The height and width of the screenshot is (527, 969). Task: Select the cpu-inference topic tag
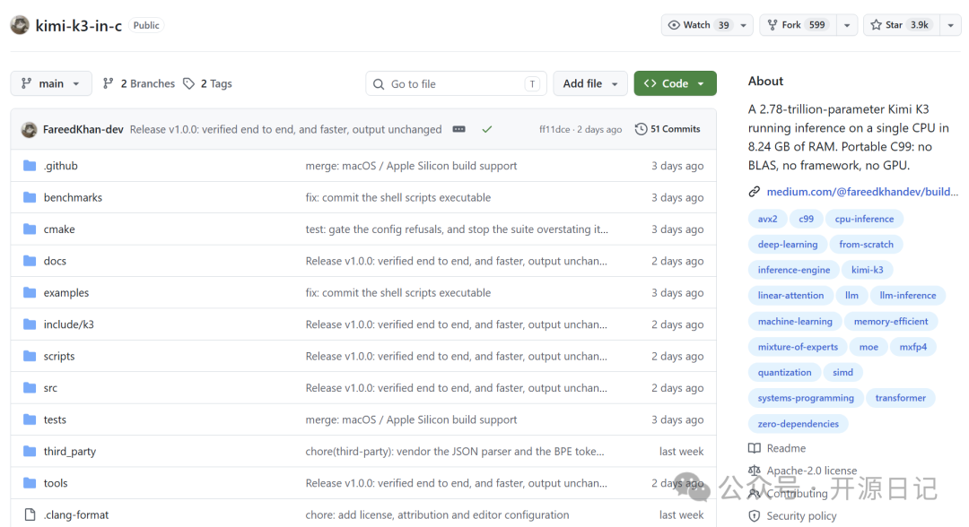[x=865, y=219]
